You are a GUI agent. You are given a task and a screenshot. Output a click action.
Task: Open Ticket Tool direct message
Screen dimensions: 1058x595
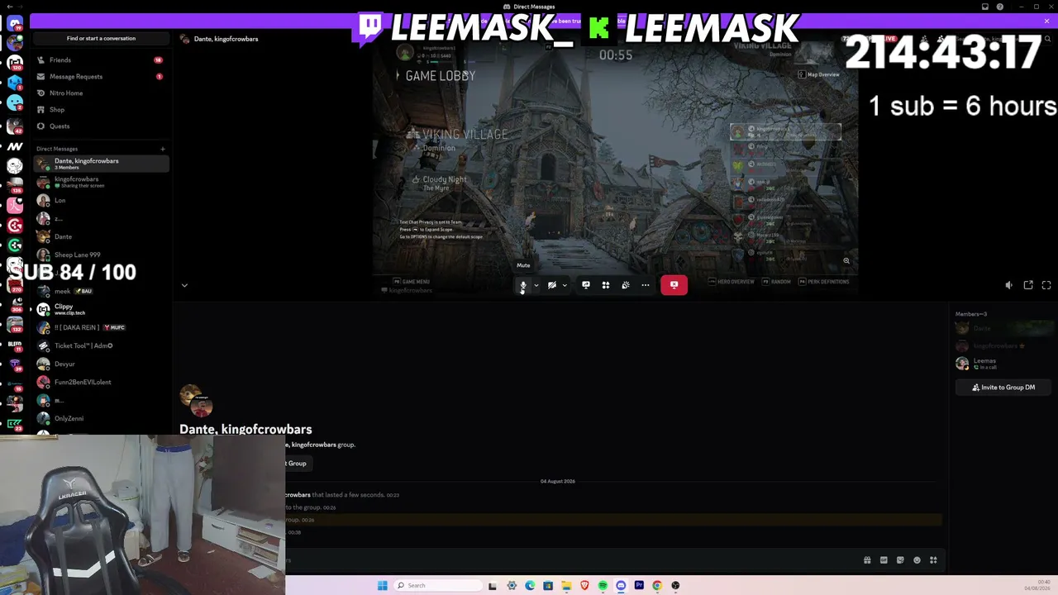[101, 345]
